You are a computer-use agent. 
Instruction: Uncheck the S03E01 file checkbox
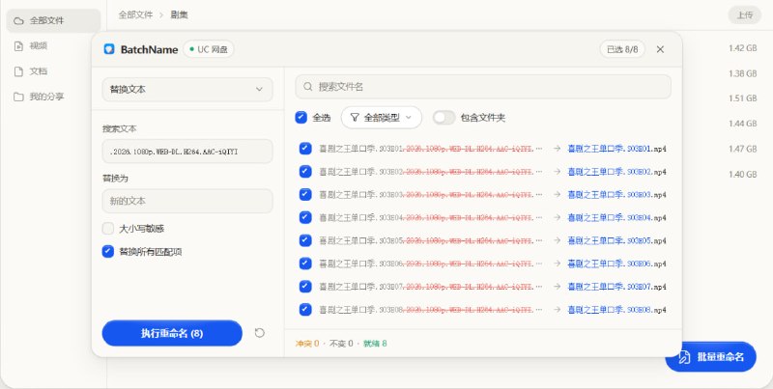pos(305,149)
